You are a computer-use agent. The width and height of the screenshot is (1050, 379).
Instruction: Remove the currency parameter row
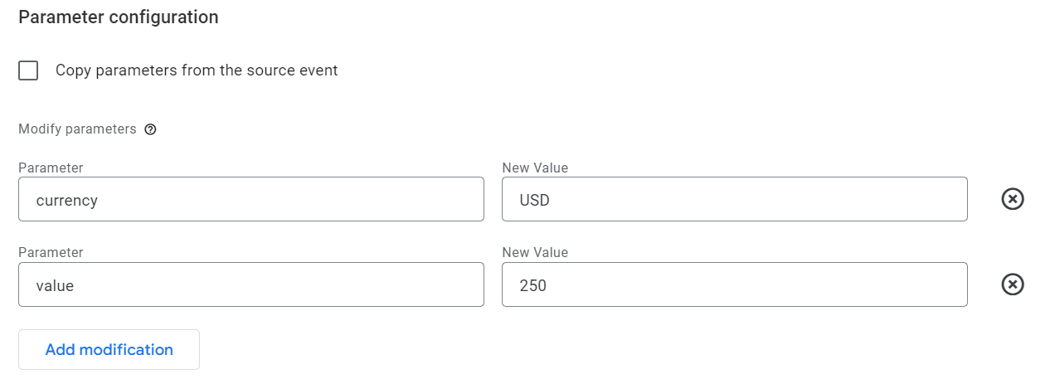pos(1013,199)
